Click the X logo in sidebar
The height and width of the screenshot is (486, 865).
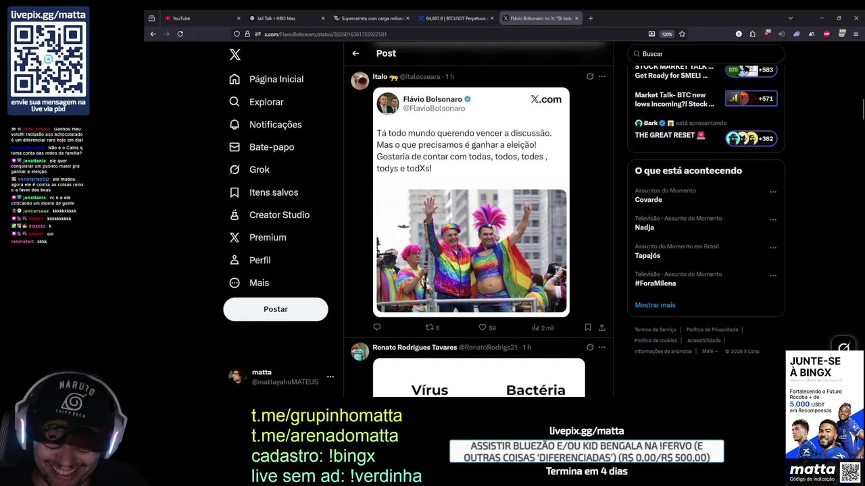pyautogui.click(x=234, y=55)
